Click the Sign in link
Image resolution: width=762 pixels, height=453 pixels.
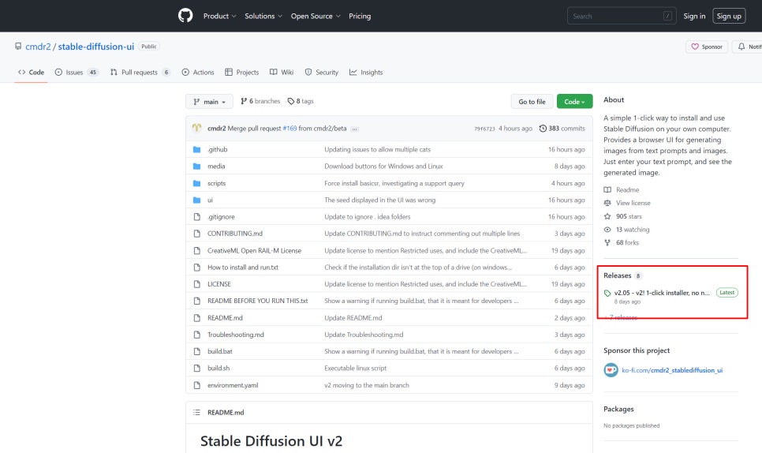coord(694,16)
